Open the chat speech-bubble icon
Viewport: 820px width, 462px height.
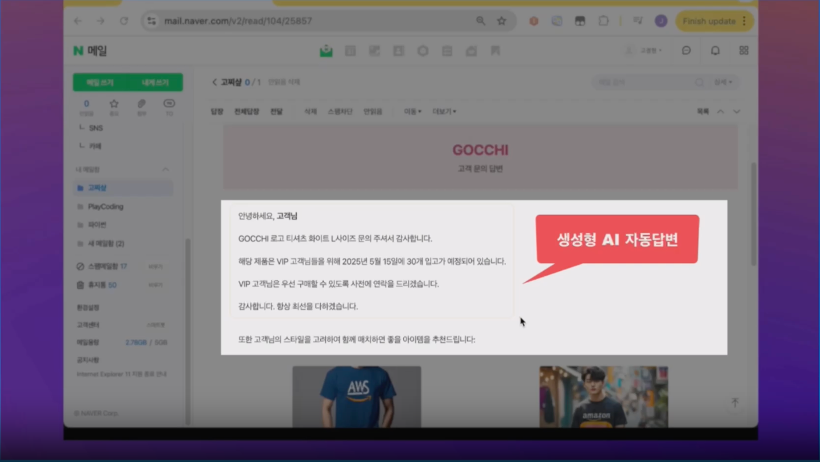coord(686,50)
